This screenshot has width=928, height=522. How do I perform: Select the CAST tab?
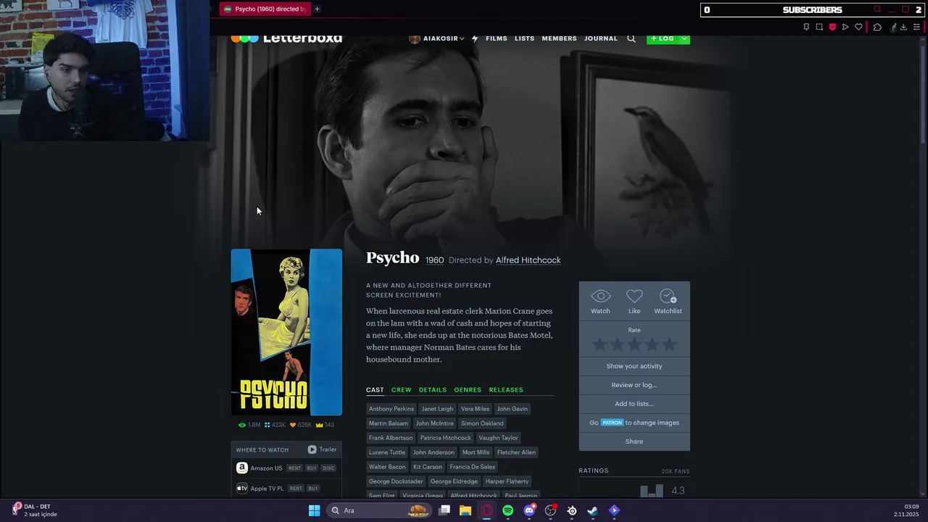click(375, 390)
